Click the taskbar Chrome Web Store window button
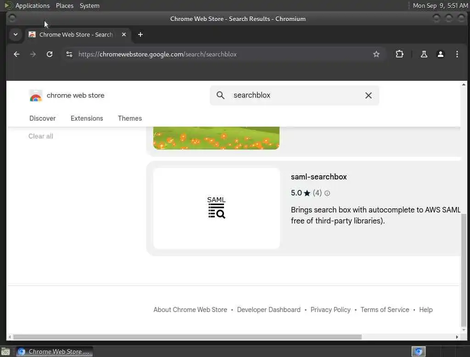Viewport: 470px width, 357px height. pyautogui.click(x=54, y=351)
